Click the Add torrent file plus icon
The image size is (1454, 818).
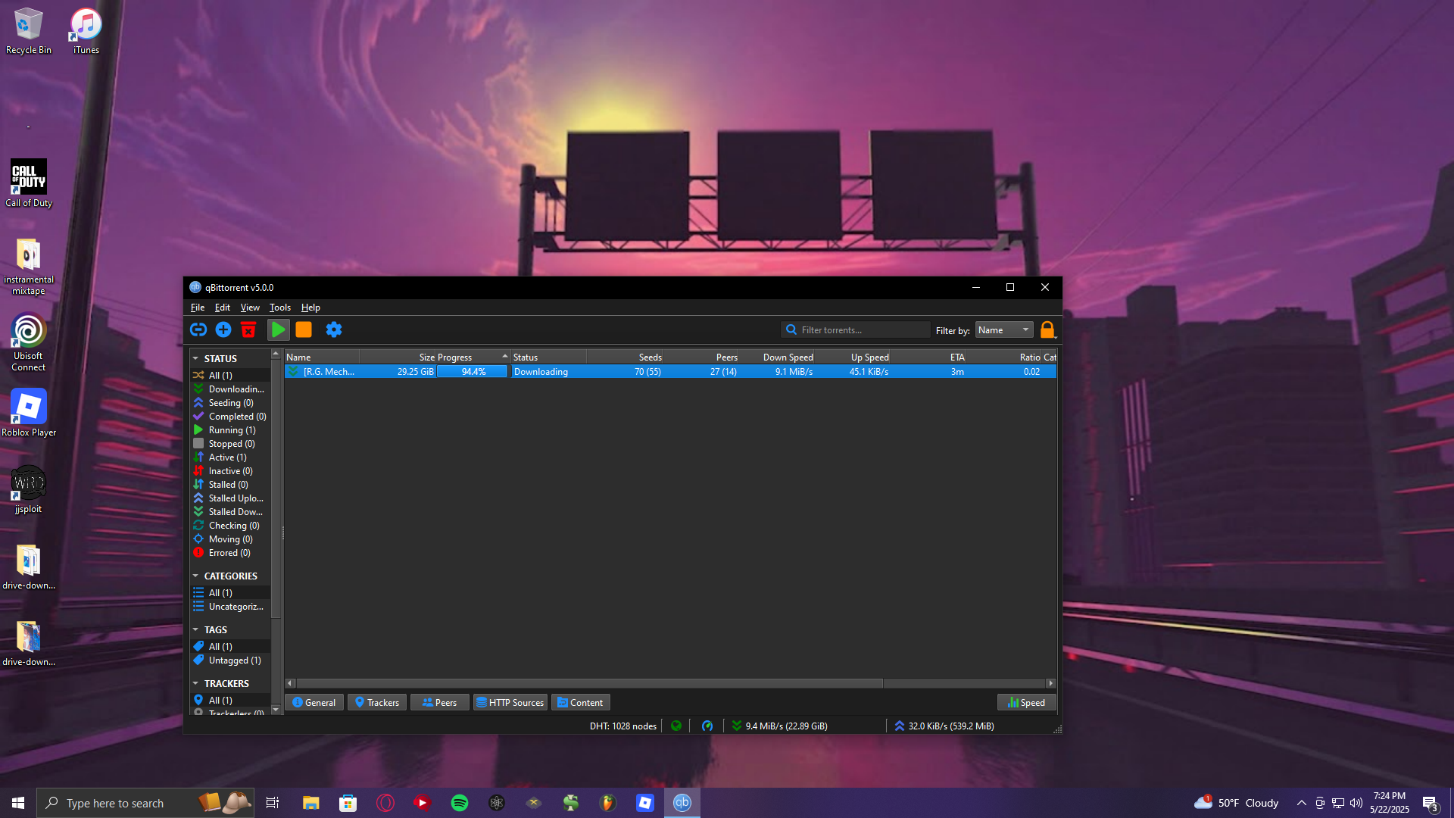[x=223, y=329]
